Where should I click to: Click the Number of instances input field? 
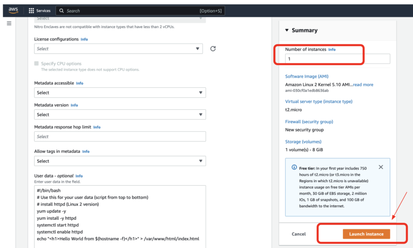click(337, 59)
